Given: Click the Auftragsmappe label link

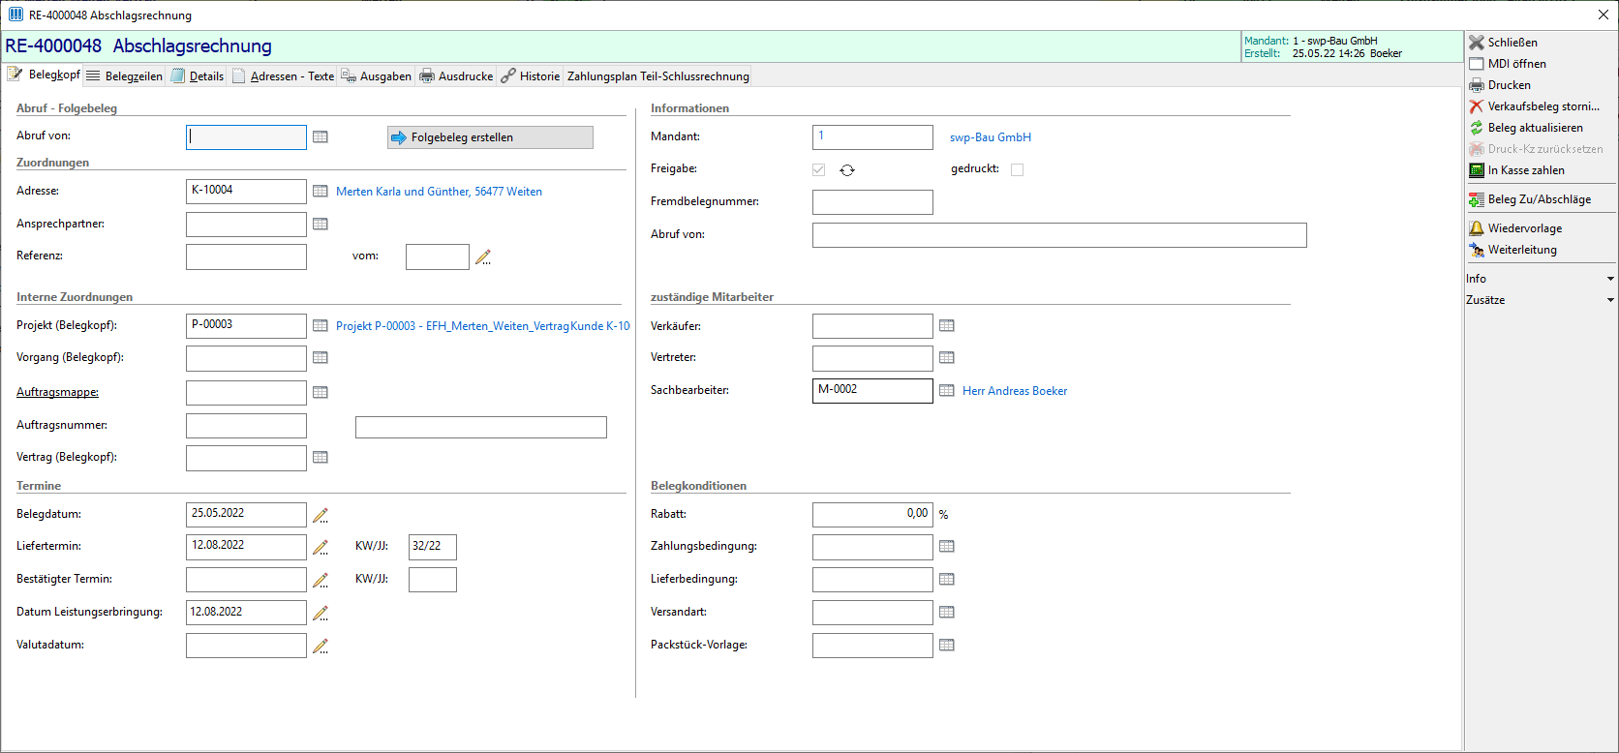Looking at the screenshot, I should (57, 392).
